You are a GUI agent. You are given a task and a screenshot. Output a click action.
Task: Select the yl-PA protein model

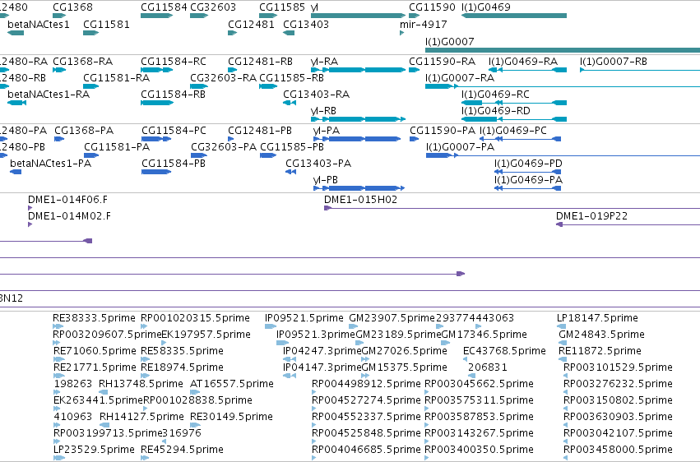(x=357, y=139)
